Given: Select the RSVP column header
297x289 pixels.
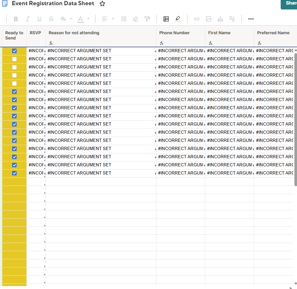Looking at the screenshot, I should 36,38.
